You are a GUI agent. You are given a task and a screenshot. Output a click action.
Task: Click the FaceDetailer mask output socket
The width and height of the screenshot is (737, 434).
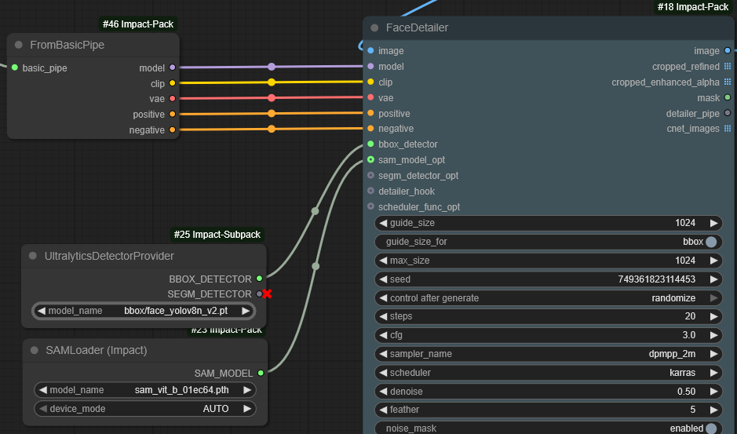[728, 97]
